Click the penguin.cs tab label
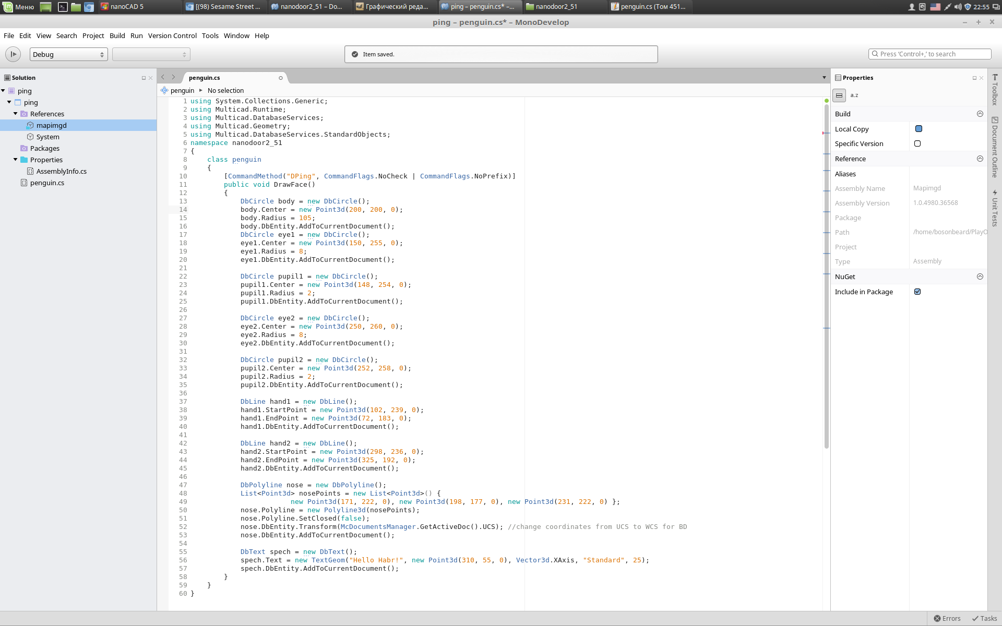Screen dimensions: 1002x626 pos(204,77)
